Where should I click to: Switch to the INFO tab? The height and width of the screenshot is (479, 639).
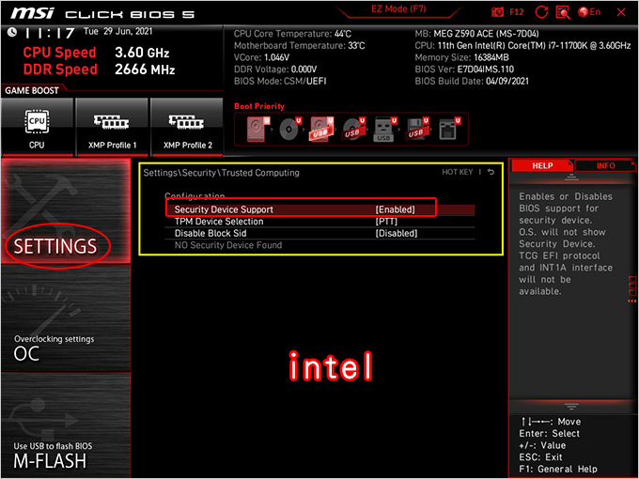click(605, 165)
